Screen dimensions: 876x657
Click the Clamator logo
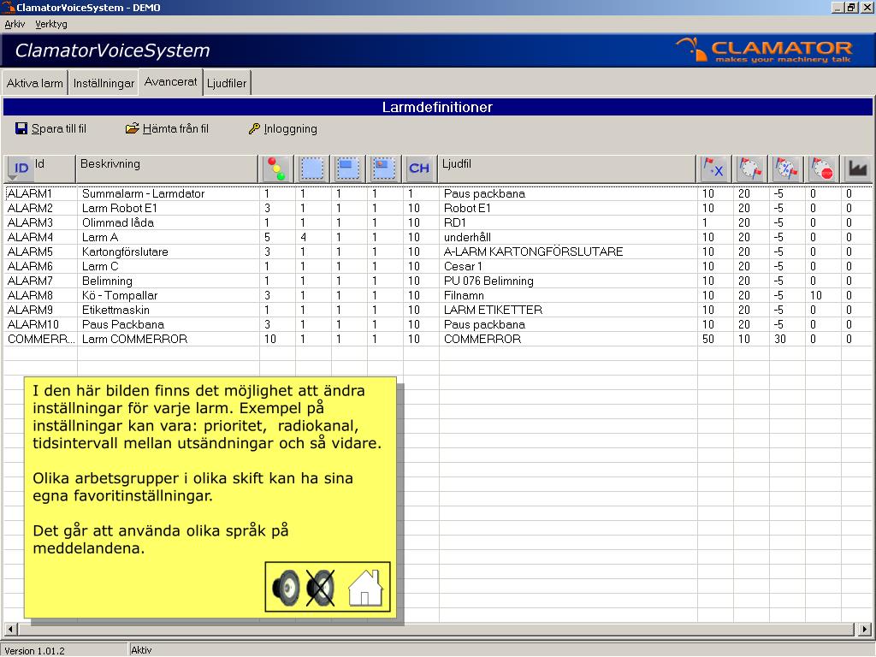[x=764, y=50]
